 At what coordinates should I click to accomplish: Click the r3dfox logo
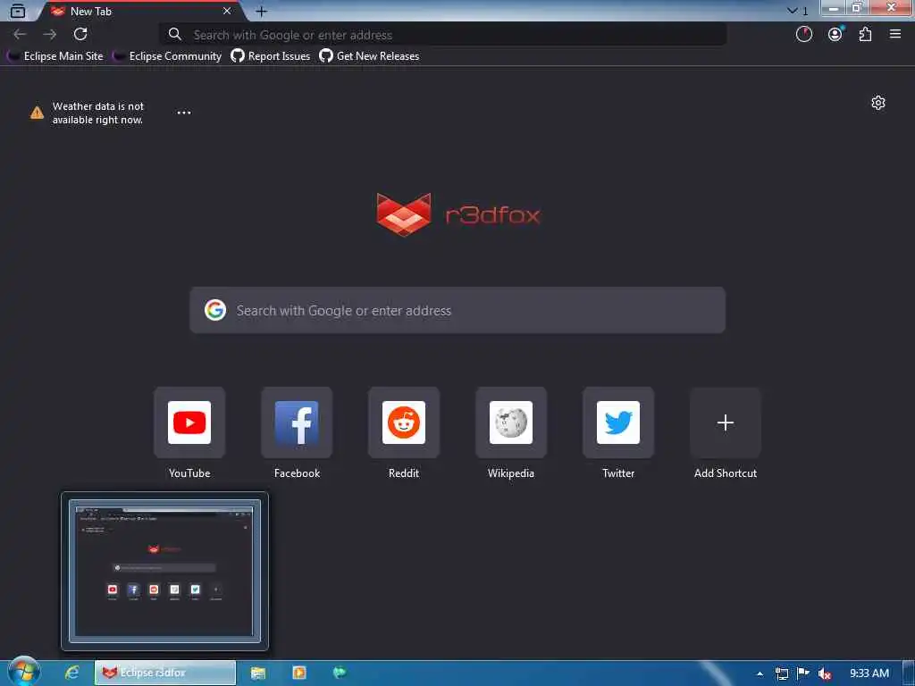pyautogui.click(x=458, y=214)
